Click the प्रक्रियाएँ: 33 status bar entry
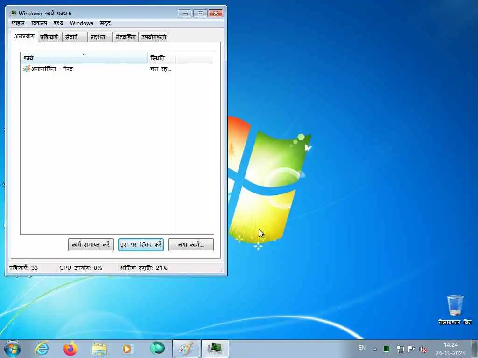Viewport: 478px width, 358px height. coord(24,268)
